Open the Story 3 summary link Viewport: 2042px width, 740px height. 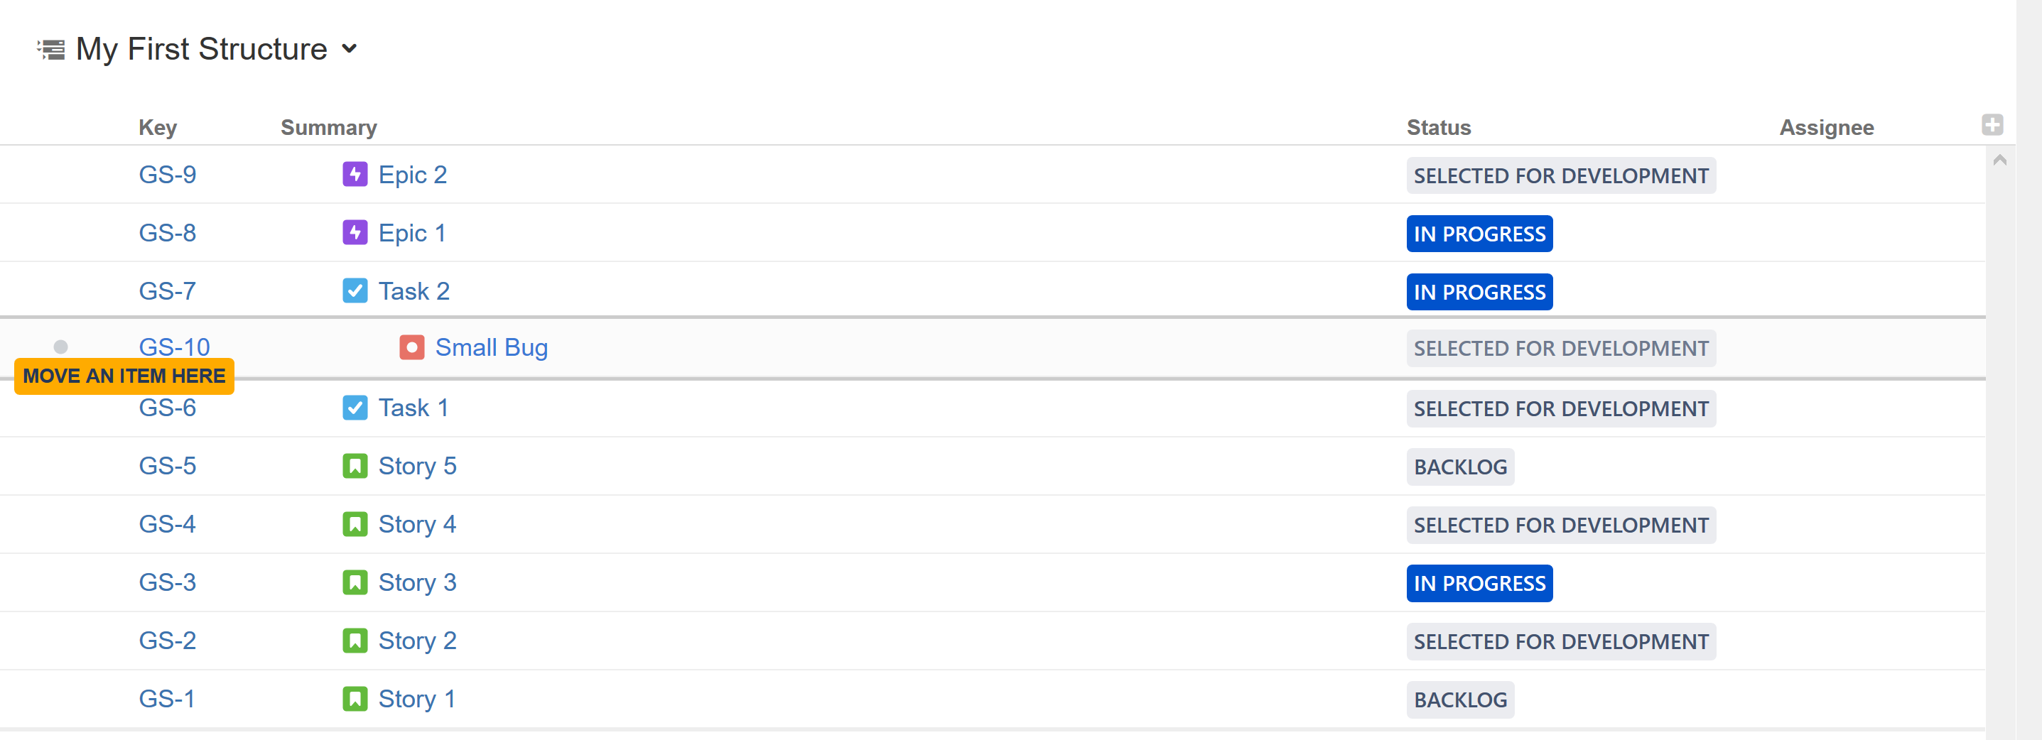tap(417, 582)
